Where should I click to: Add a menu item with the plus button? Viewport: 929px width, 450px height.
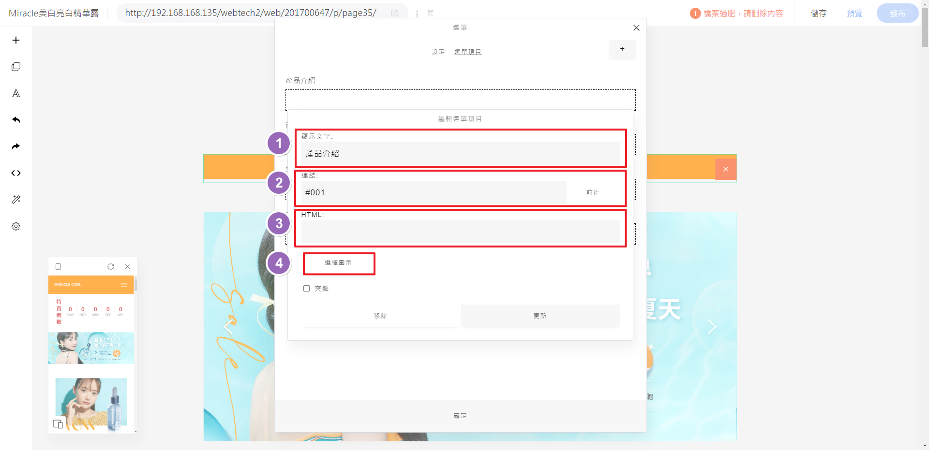pos(622,49)
